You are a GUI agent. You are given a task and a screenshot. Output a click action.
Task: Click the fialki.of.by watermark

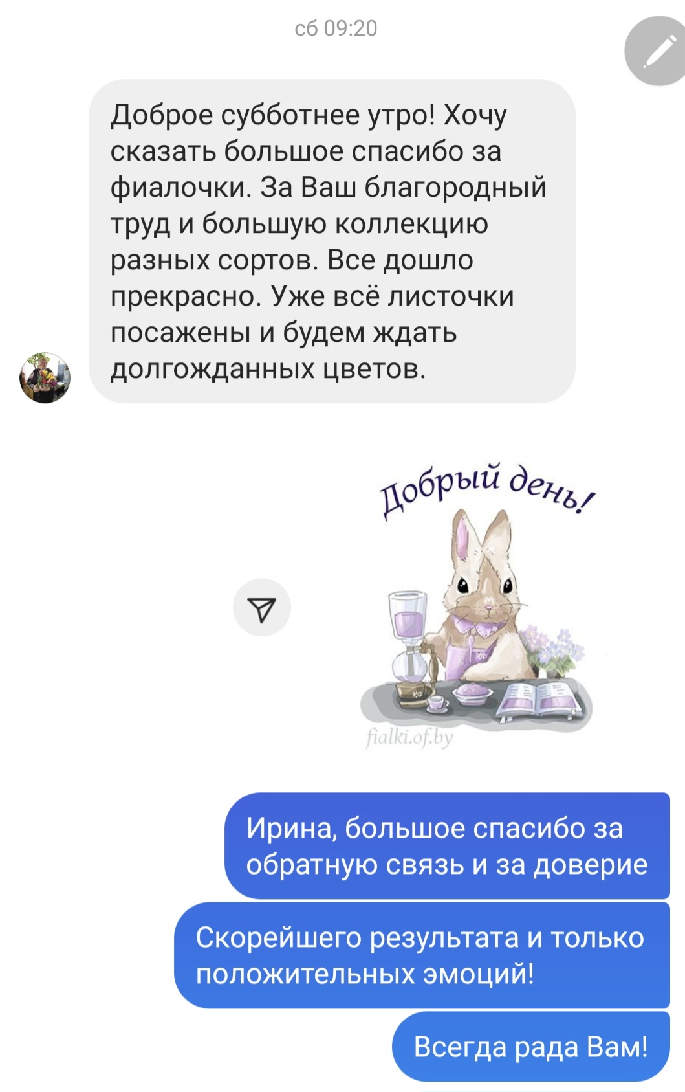(409, 737)
